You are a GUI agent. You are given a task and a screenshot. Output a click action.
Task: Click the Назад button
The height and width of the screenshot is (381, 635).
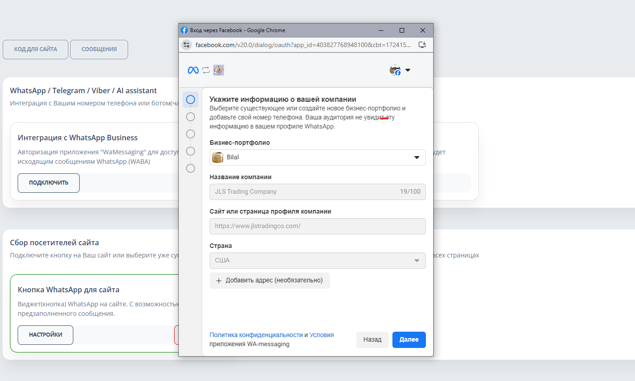pyautogui.click(x=372, y=340)
